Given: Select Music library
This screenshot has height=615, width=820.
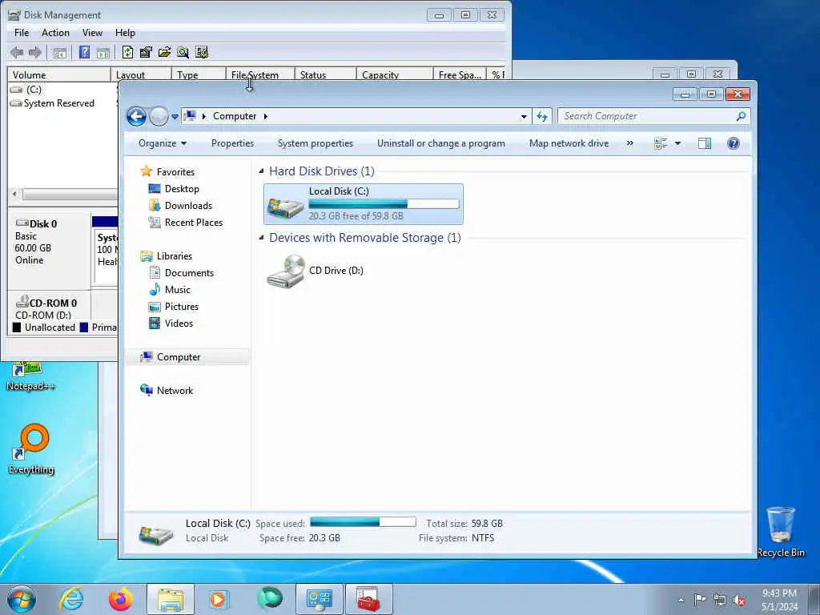Looking at the screenshot, I should coord(177,290).
